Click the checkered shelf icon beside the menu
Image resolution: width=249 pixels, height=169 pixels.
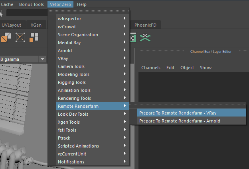tap(133, 38)
